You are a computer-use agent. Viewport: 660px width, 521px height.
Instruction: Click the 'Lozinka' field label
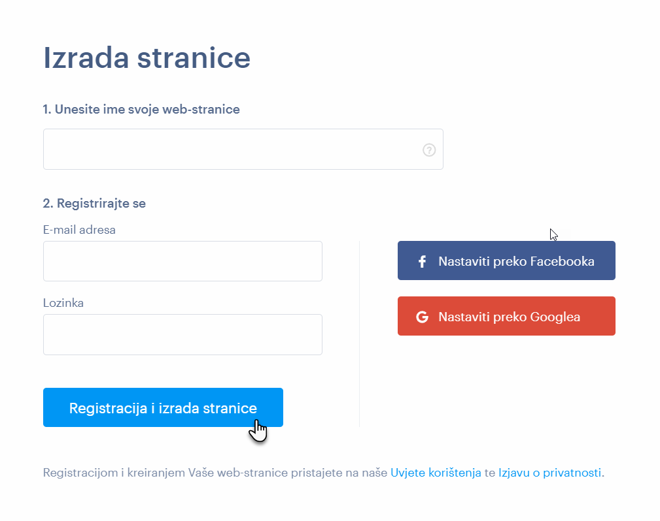(63, 303)
